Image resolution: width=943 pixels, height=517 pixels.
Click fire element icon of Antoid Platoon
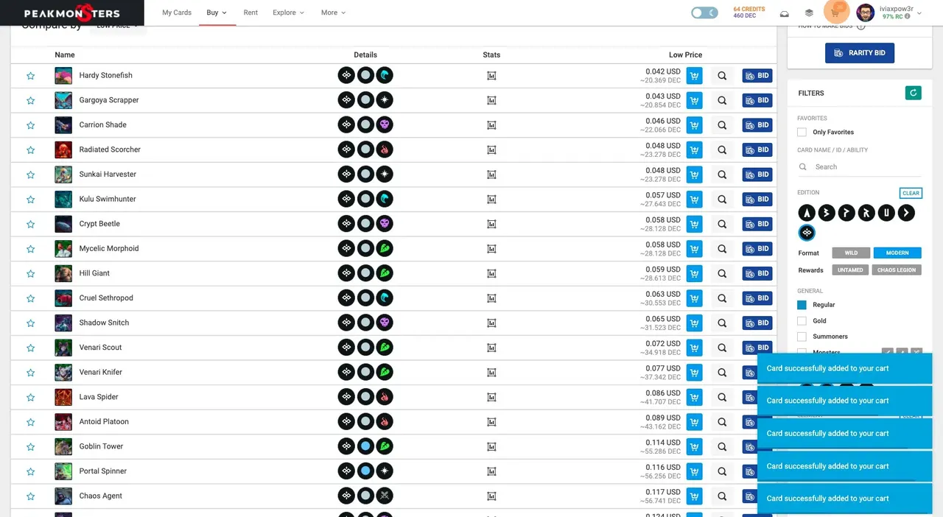tap(385, 421)
